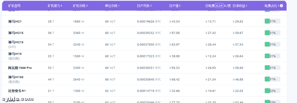The image size is (297, 103).
Task: Select the ¥29.83 net profit value
Action: click(238, 22)
